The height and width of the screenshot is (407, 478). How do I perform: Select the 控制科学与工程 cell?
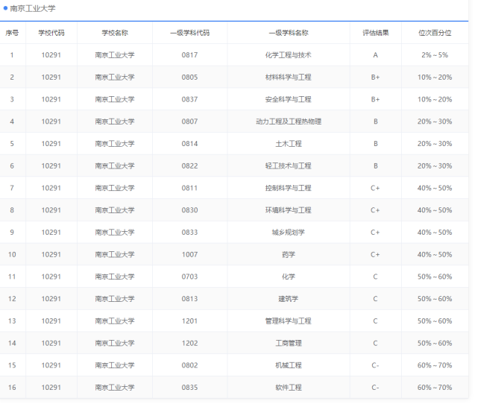coord(289,189)
